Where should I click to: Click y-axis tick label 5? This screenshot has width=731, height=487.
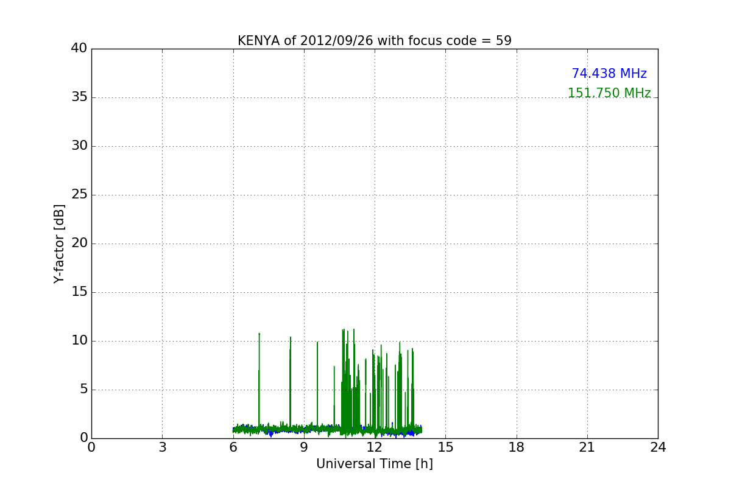(x=83, y=390)
